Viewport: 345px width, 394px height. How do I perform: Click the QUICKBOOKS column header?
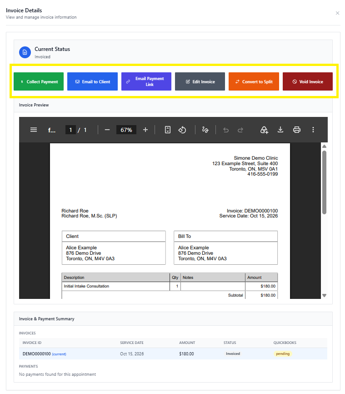(285, 343)
